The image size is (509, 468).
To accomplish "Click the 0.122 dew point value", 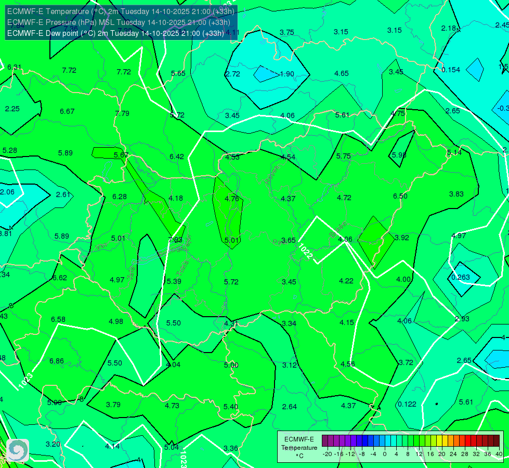I will click(407, 405).
